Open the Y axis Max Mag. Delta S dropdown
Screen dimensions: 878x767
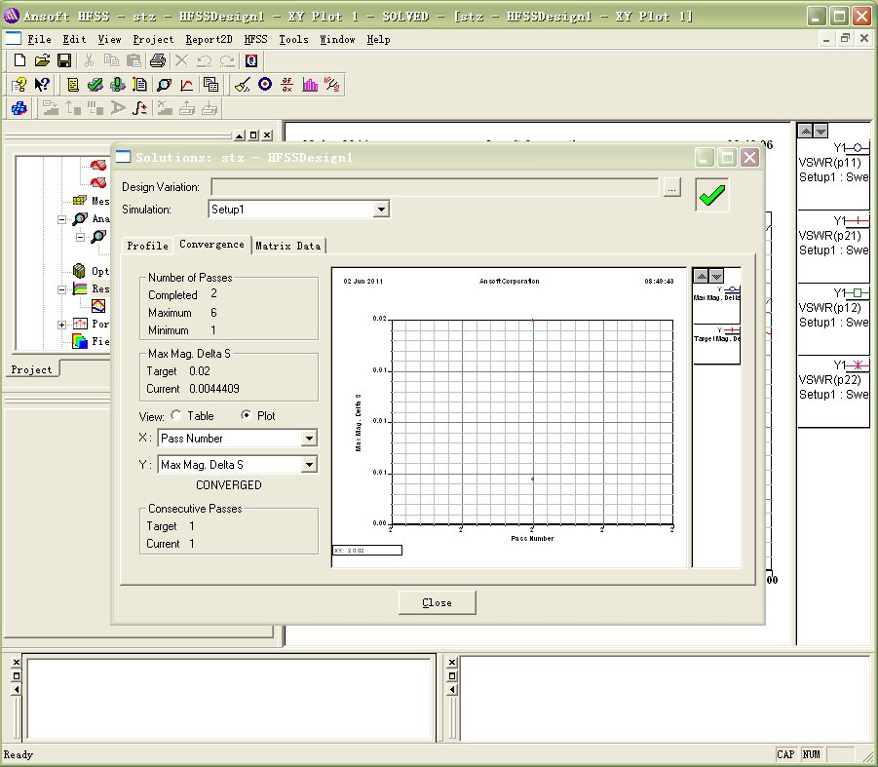[x=309, y=465]
